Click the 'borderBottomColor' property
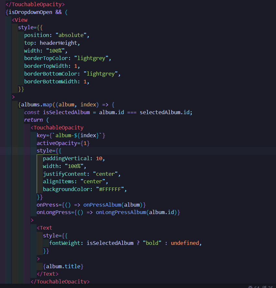 click(x=51, y=74)
